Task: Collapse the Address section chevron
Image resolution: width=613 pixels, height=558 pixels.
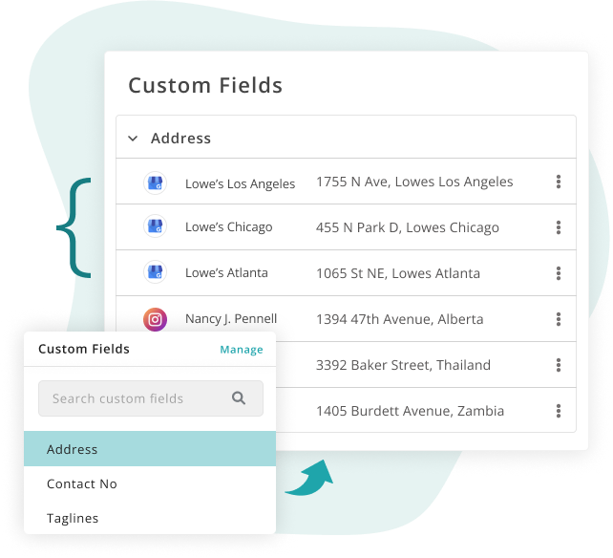Action: [133, 139]
